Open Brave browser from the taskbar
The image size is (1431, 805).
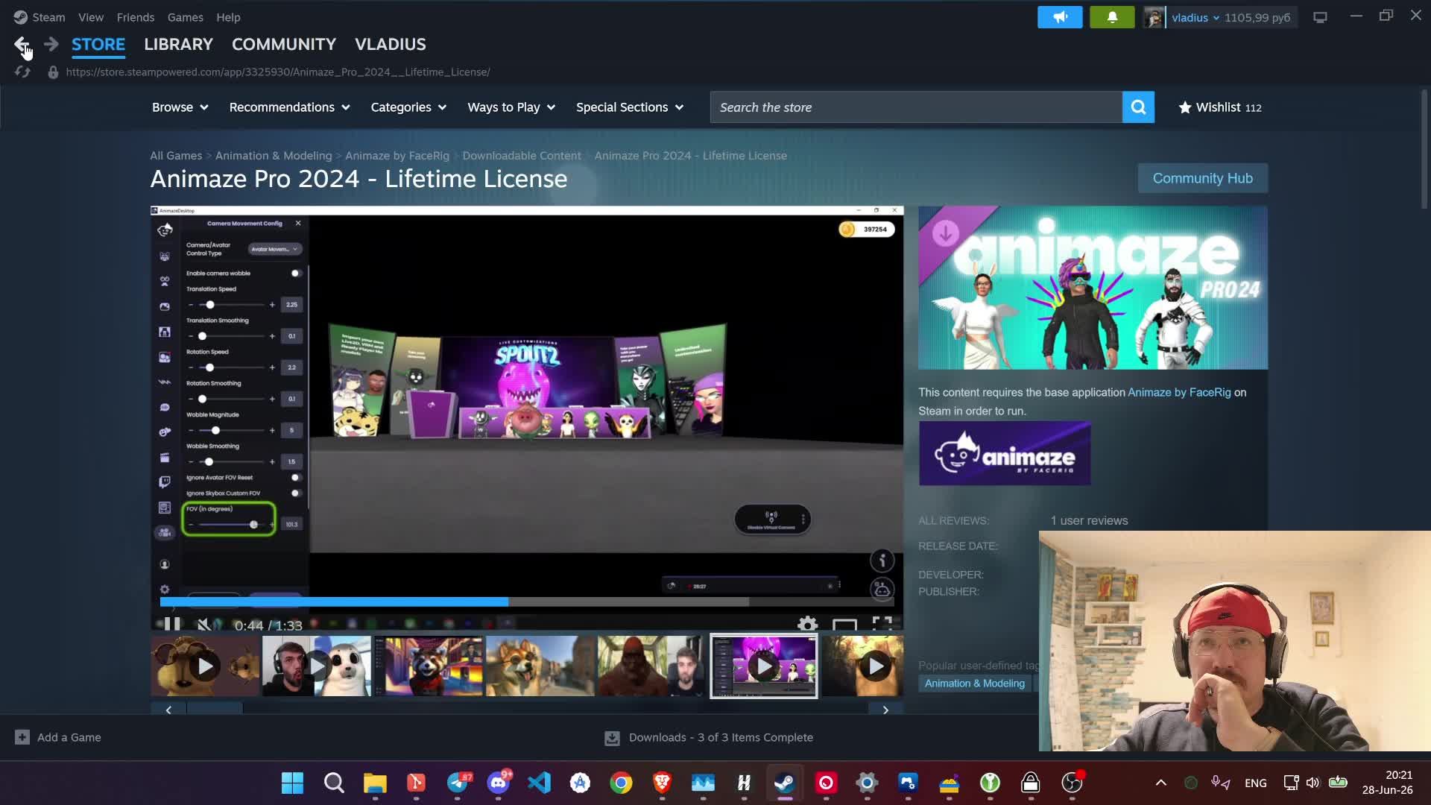(662, 783)
